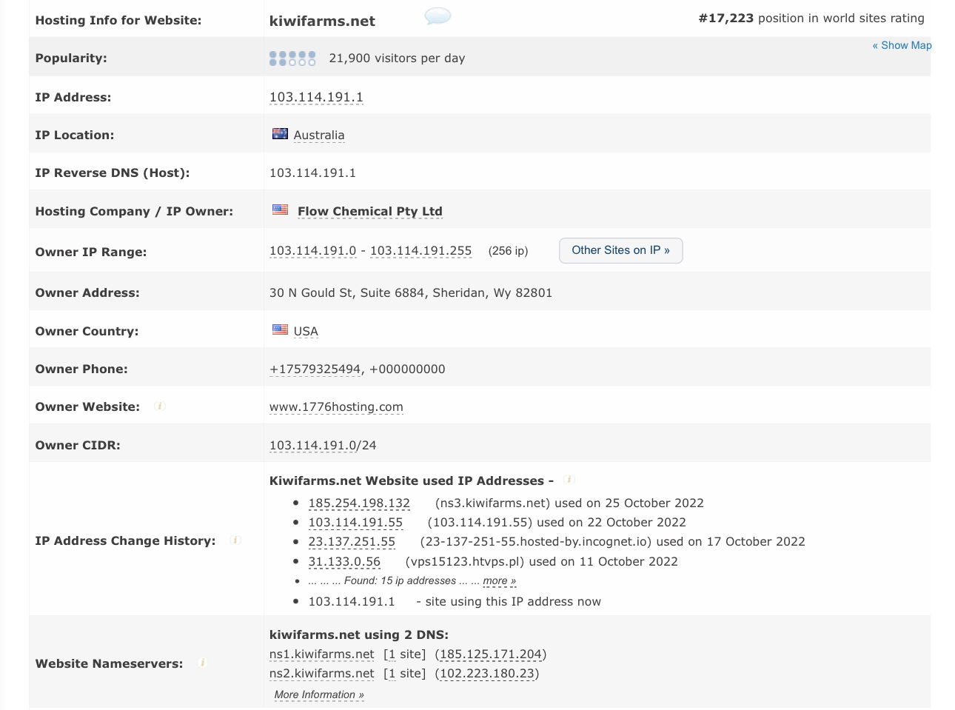955x710 pixels.
Task: Open the ns1.kiwifarms.net nameserver link
Action: pyautogui.click(x=321, y=654)
